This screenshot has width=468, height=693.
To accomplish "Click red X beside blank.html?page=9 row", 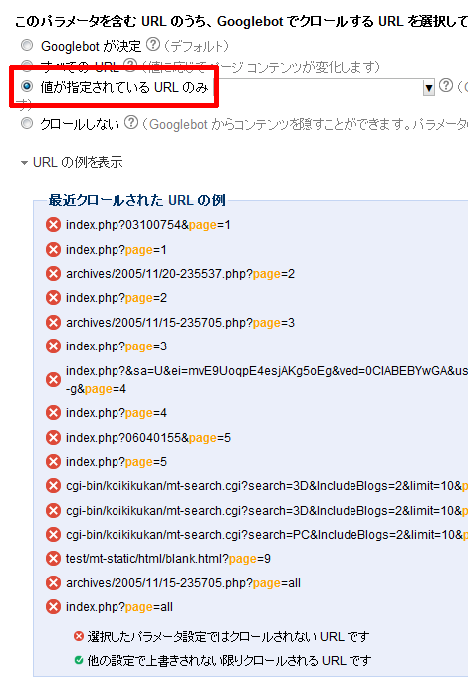I will point(53,559).
